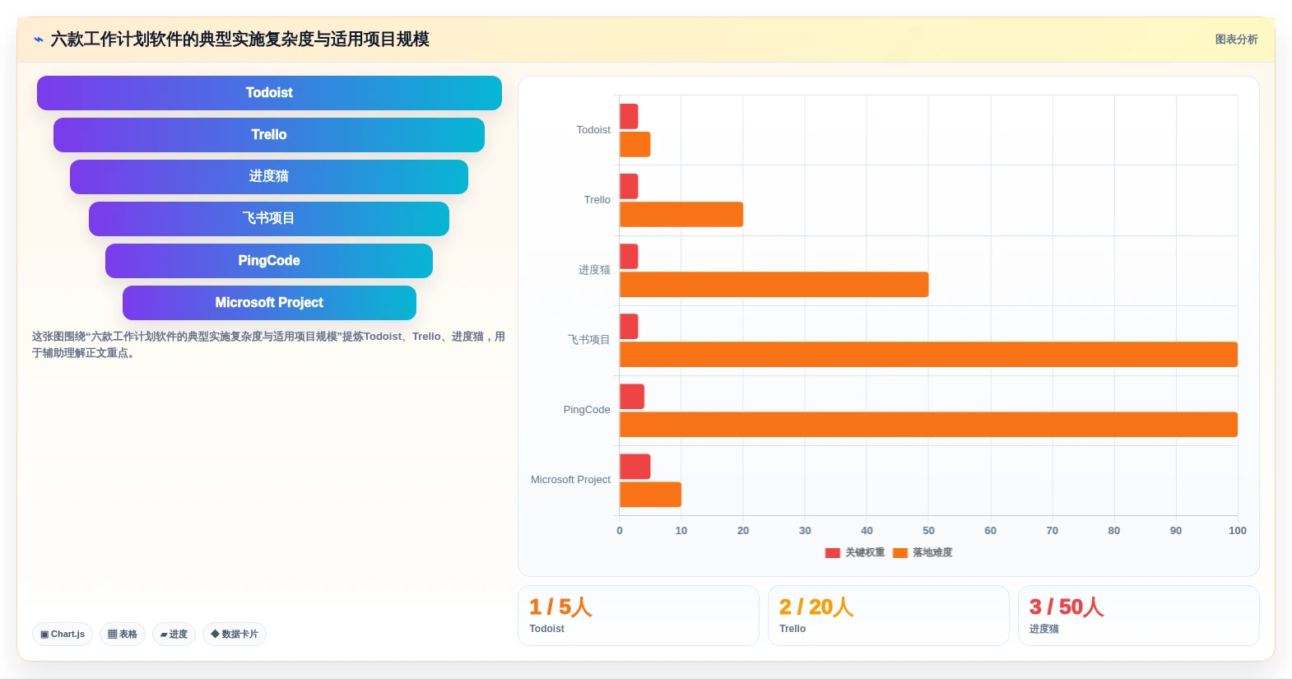Click 飞书项目 orange 落地难度 bar

pos(928,354)
